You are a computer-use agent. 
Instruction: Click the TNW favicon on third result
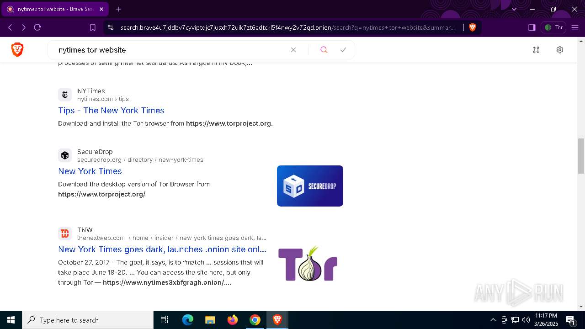click(x=65, y=233)
